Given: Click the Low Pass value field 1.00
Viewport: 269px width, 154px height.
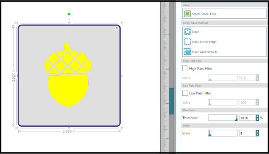Looking at the screenshot, I should coord(248,103).
